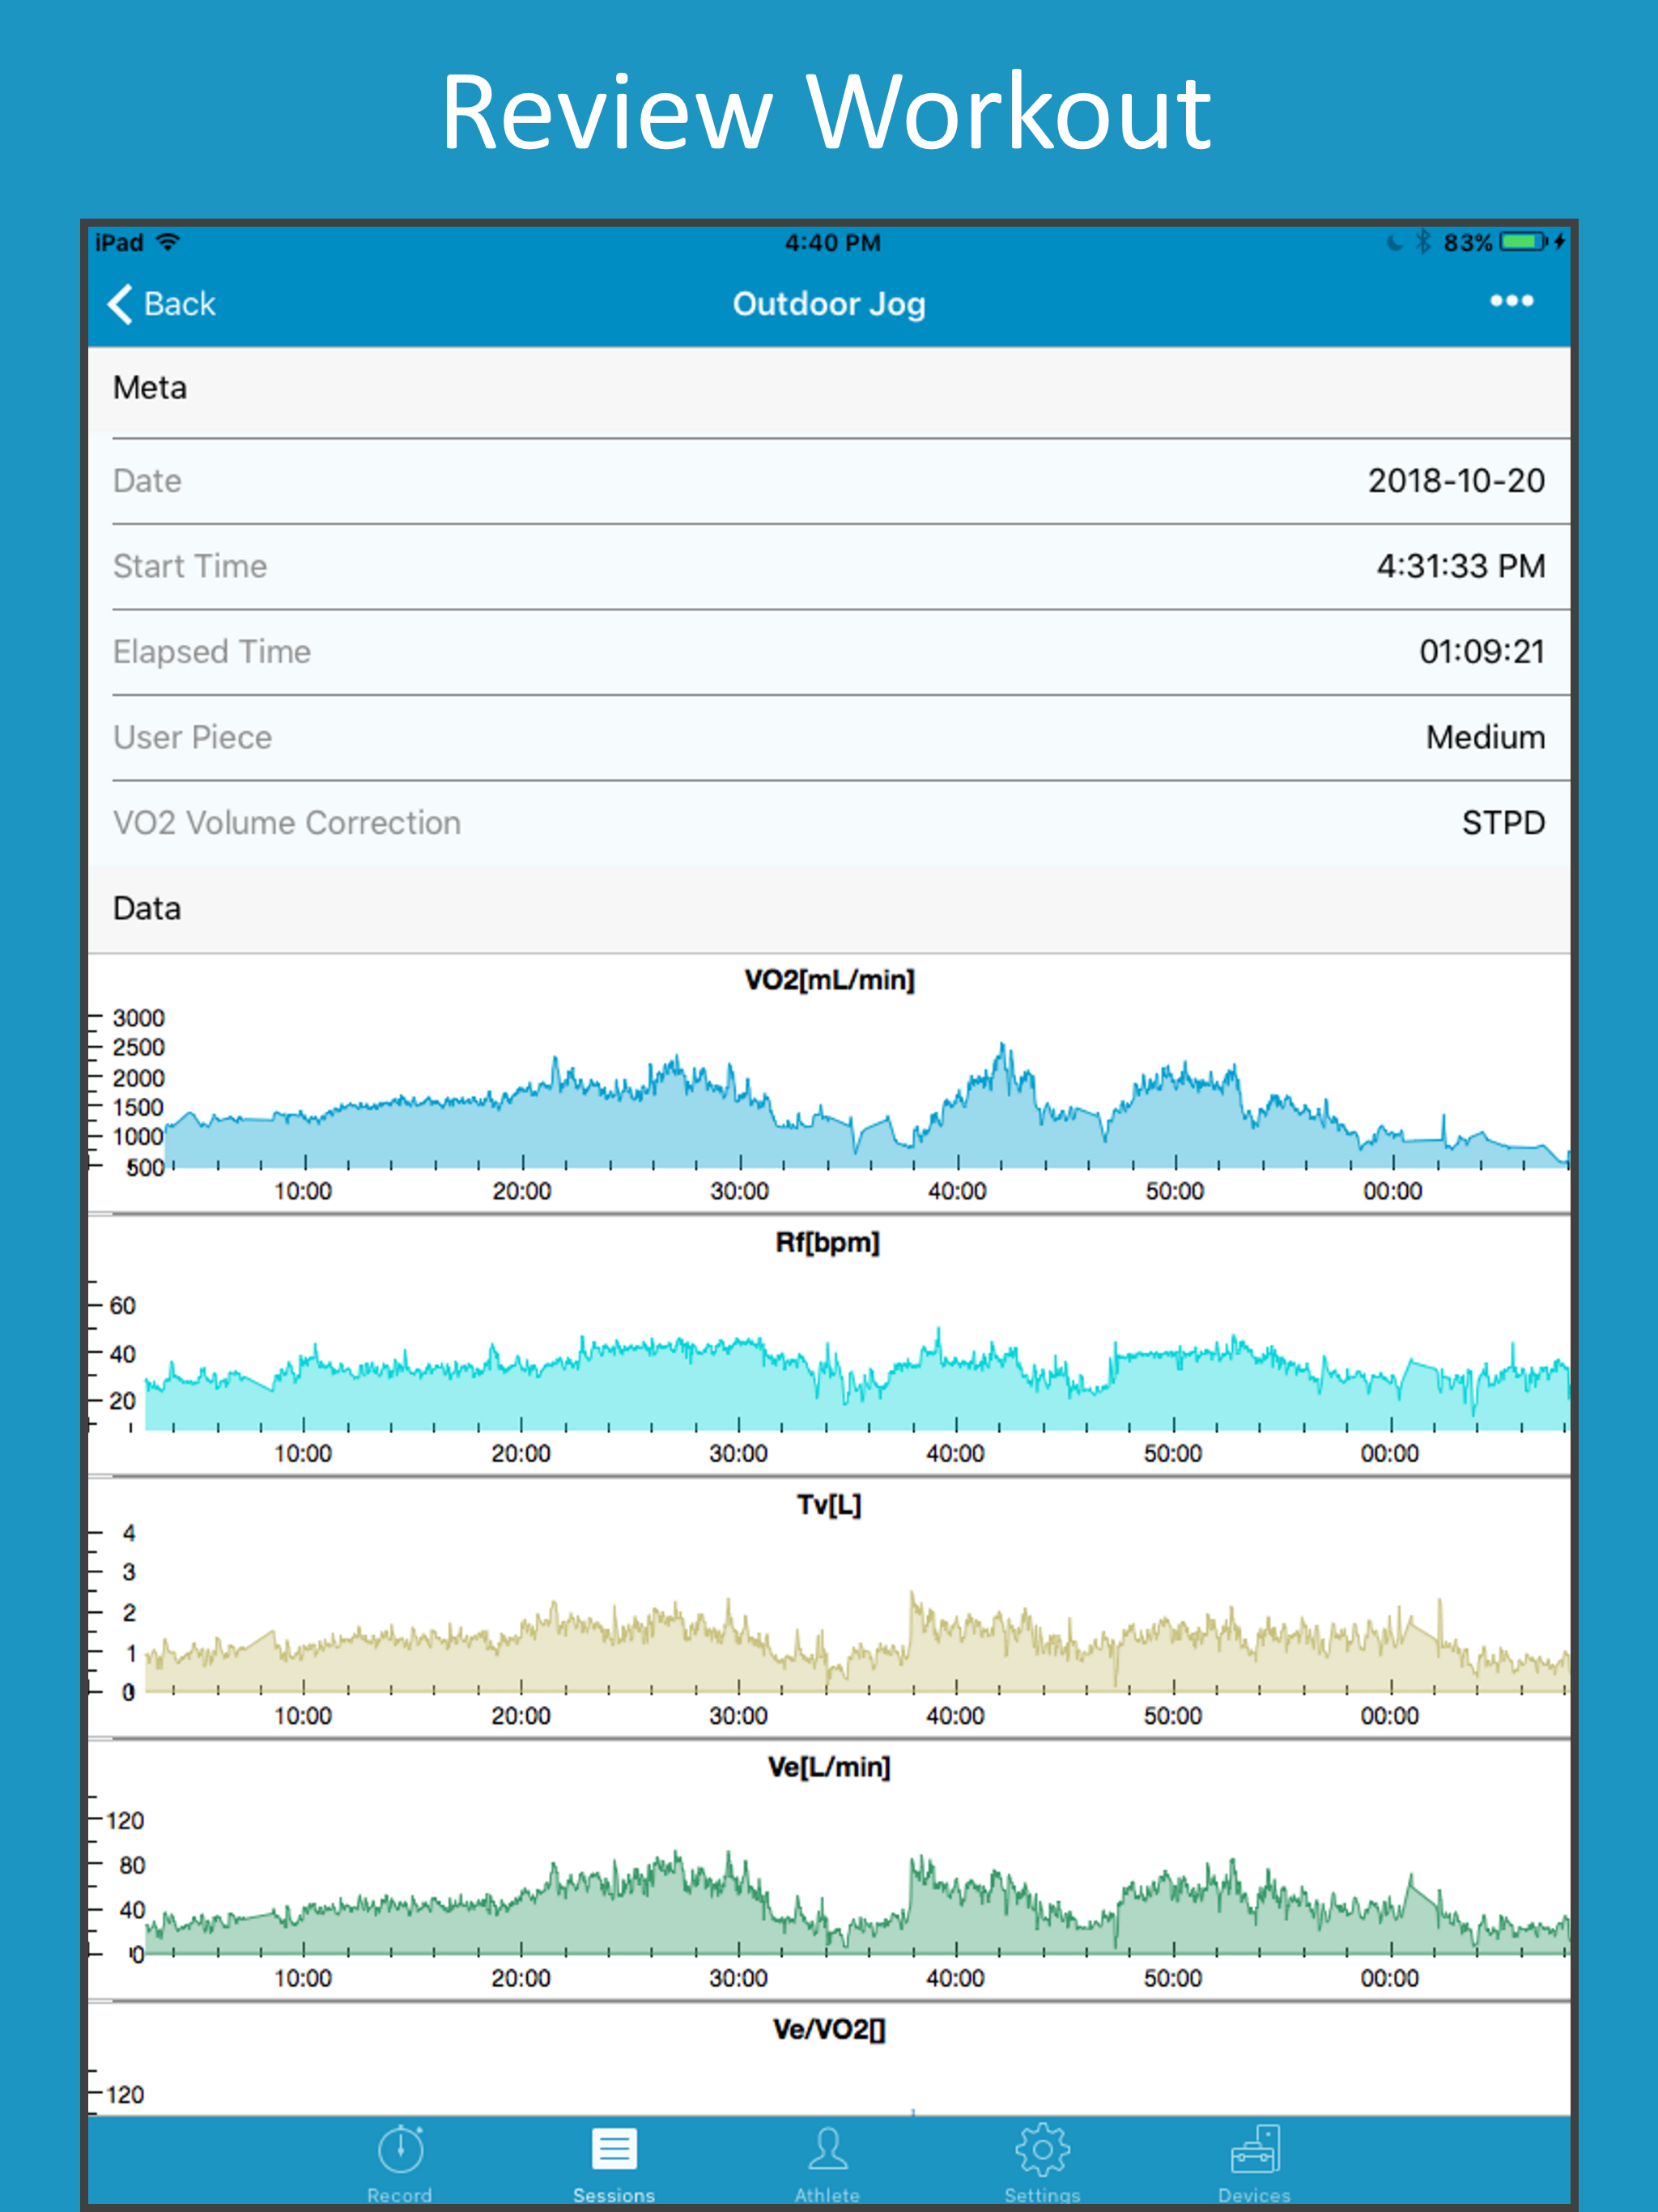Select the Sessions list icon
The width and height of the screenshot is (1658, 2212).
pyautogui.click(x=614, y=2150)
